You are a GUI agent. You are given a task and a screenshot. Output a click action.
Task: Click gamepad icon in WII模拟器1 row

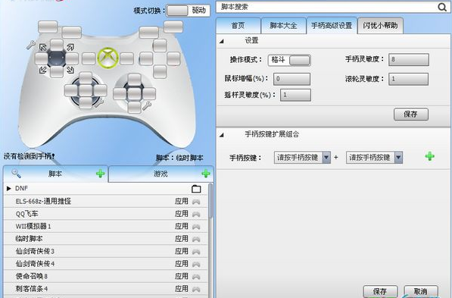point(196,227)
